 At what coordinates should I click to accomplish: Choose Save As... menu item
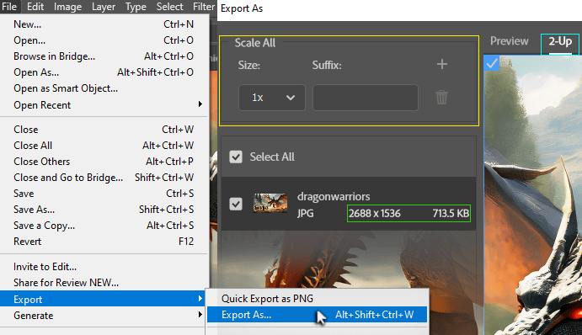pyautogui.click(x=104, y=210)
